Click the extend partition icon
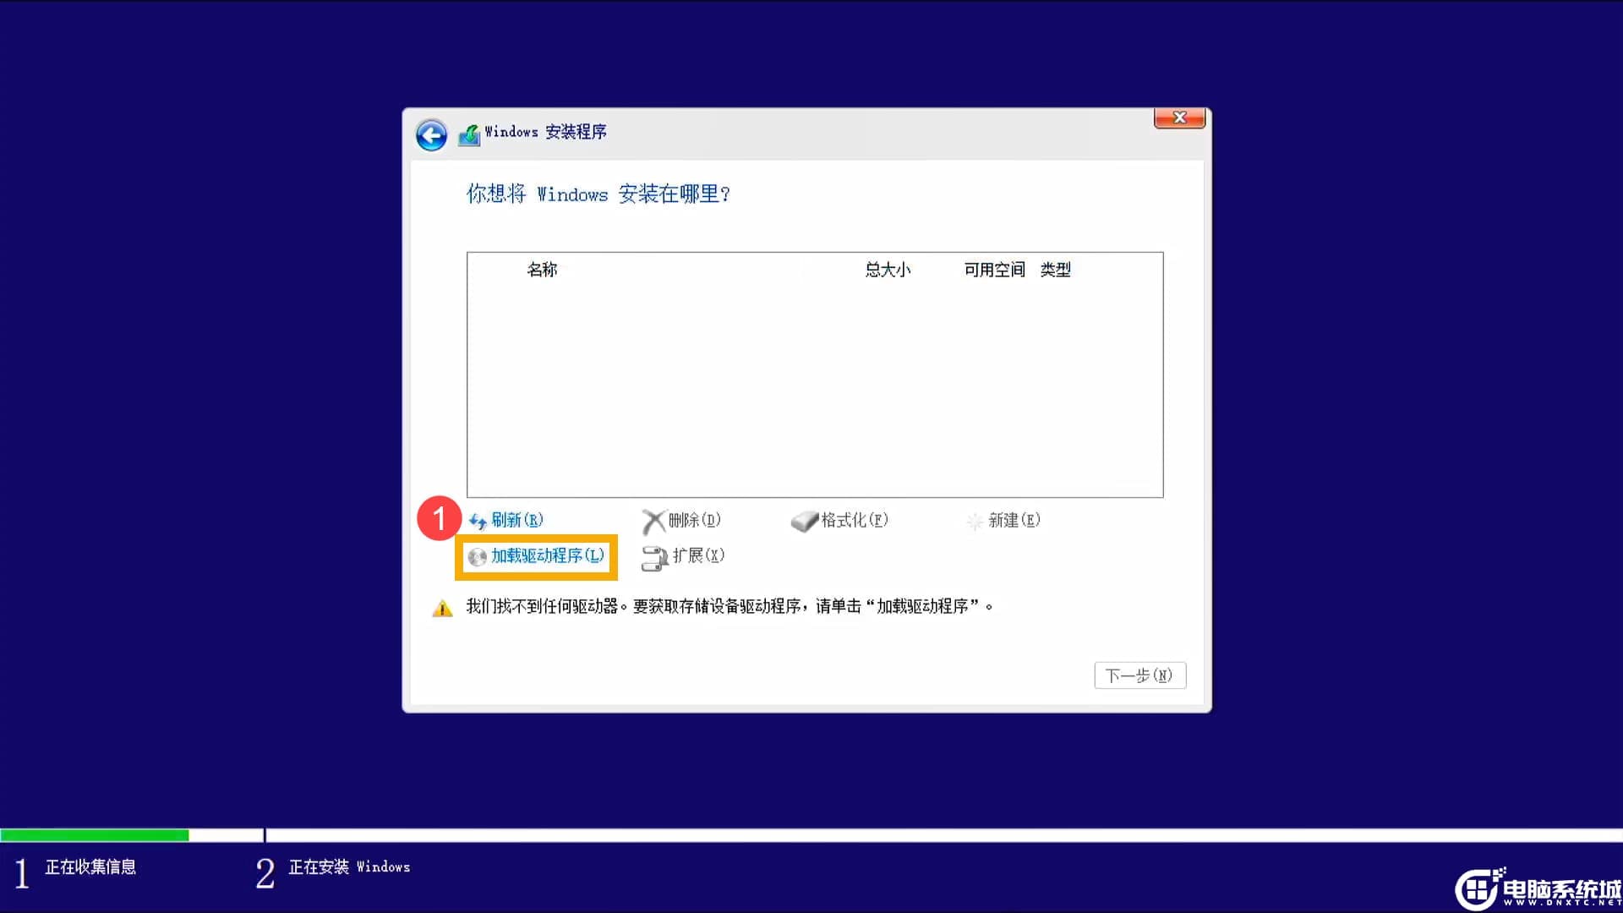 pos(654,558)
